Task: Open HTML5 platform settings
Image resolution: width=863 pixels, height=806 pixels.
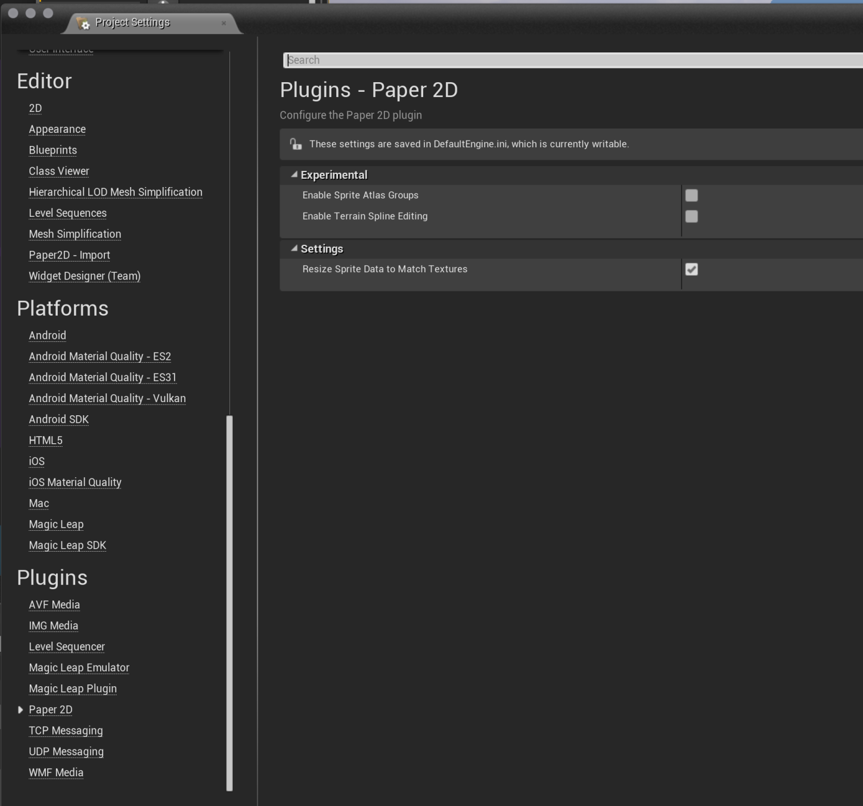Action: (46, 440)
